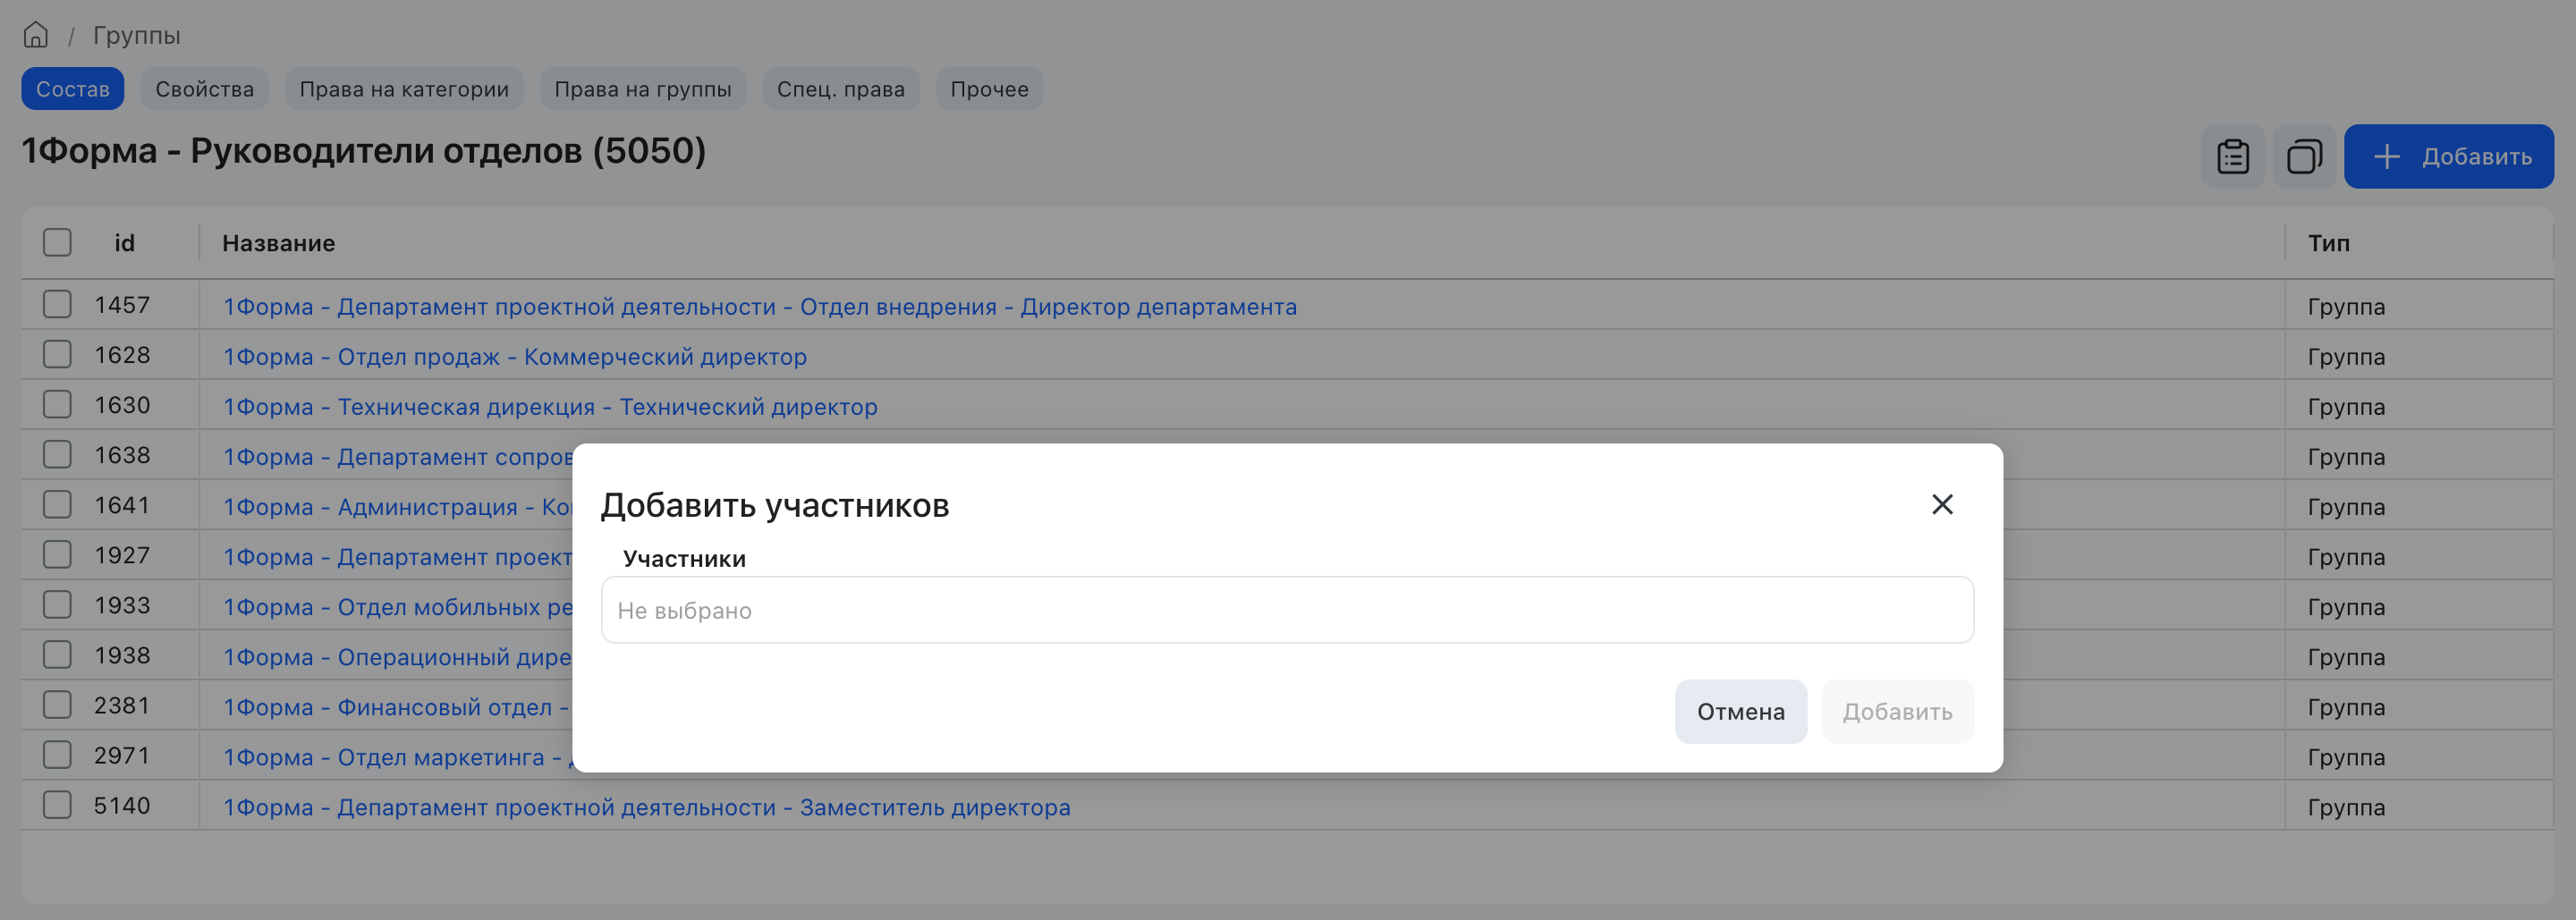Check the row 1938 checkbox

(57, 655)
